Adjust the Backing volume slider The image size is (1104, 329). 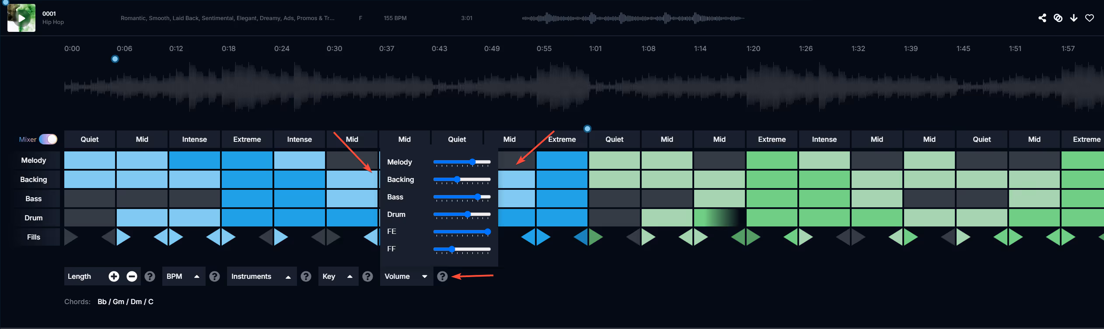pyautogui.click(x=462, y=179)
